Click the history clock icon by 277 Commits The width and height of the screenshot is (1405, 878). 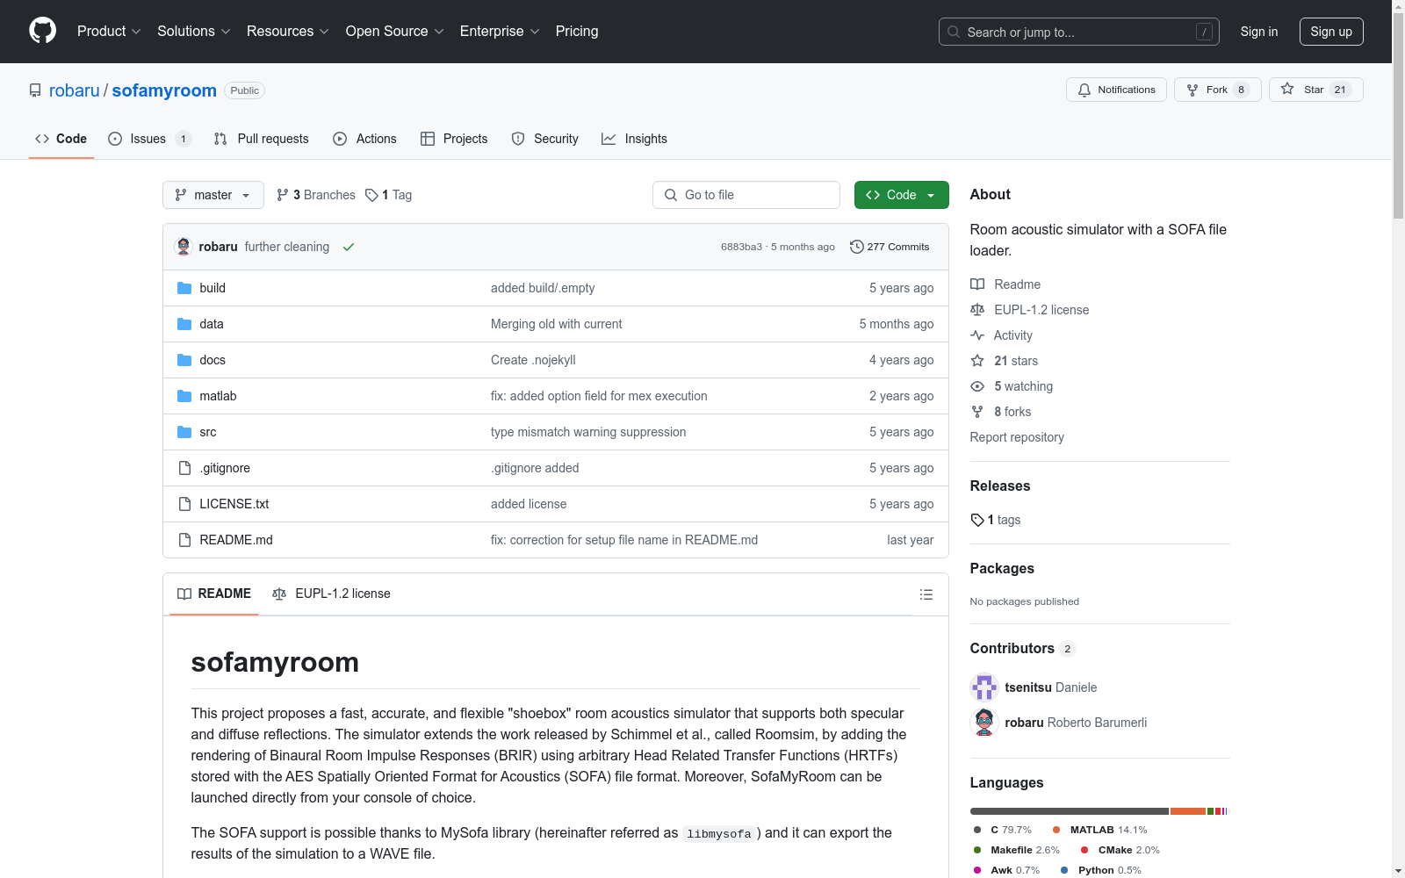pyautogui.click(x=857, y=247)
